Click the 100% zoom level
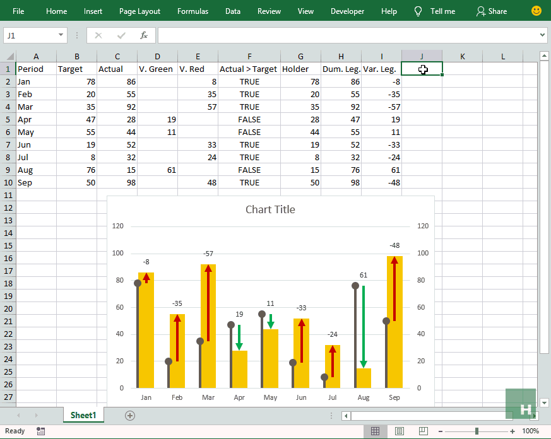 click(x=530, y=431)
